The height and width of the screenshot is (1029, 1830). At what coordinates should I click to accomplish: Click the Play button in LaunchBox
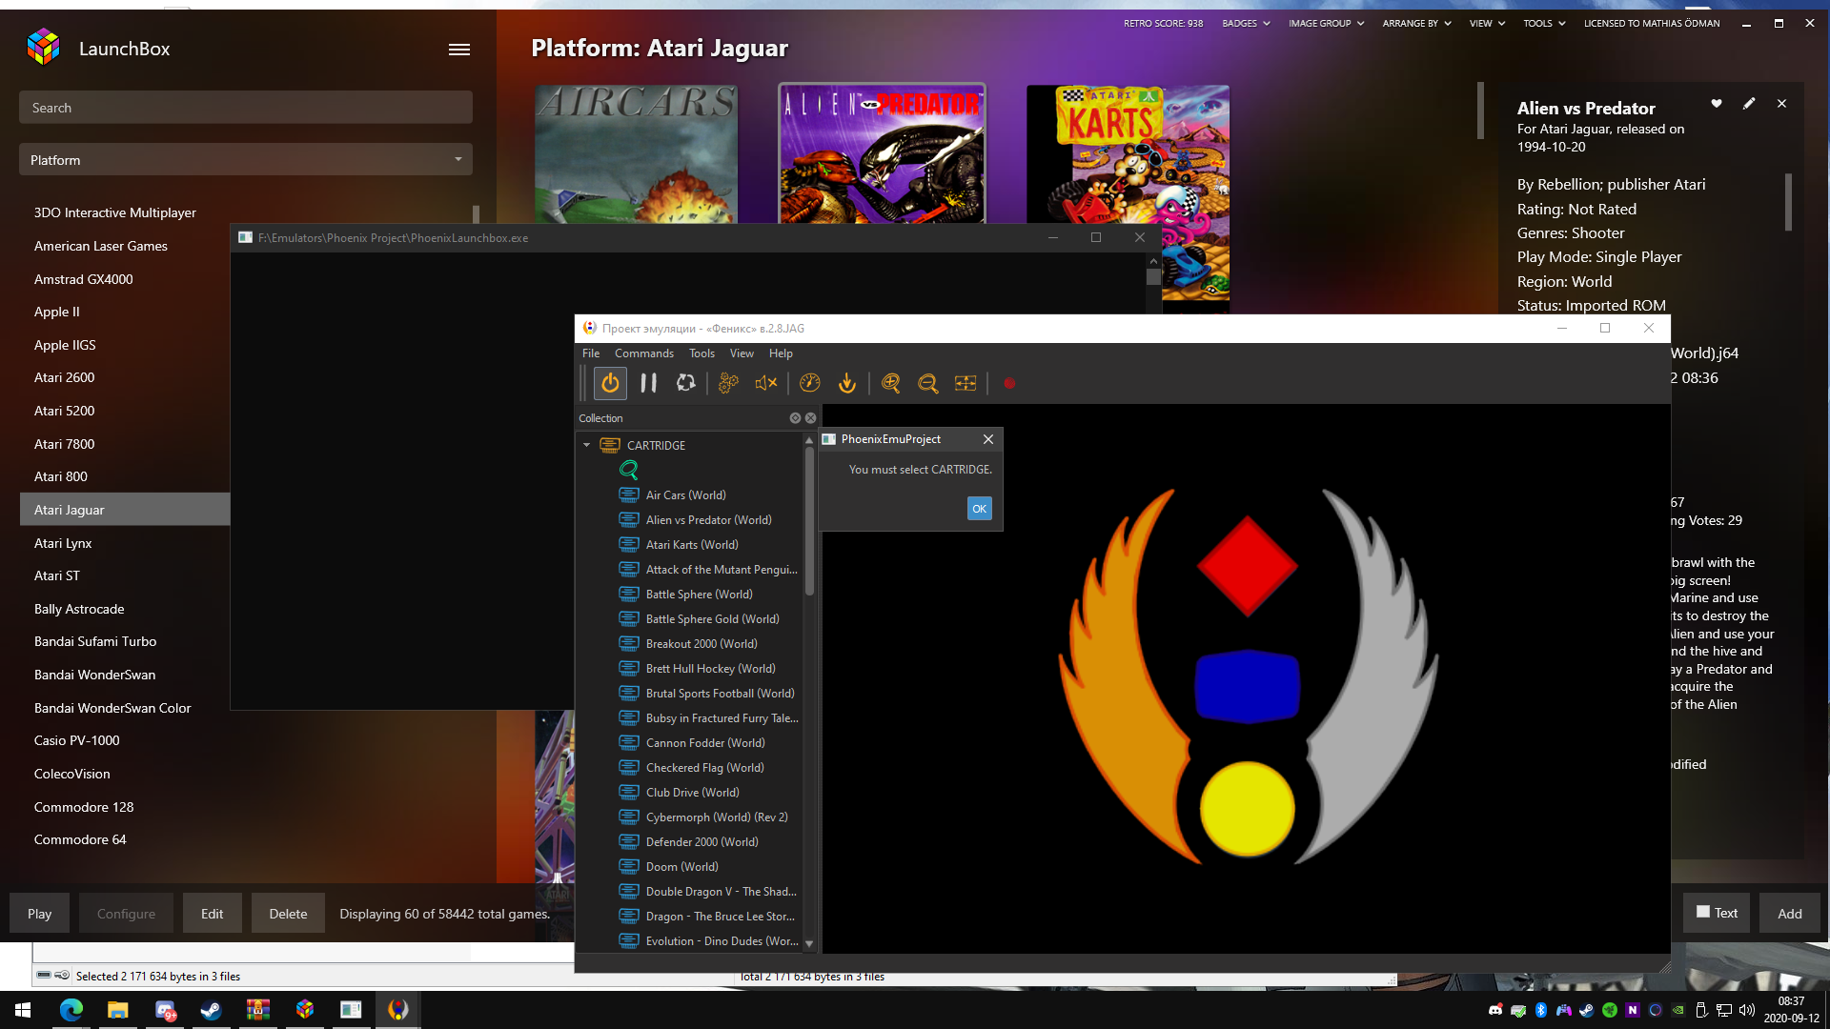tap(39, 914)
